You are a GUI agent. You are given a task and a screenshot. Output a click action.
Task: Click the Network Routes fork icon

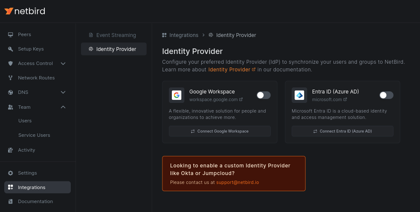pos(11,78)
